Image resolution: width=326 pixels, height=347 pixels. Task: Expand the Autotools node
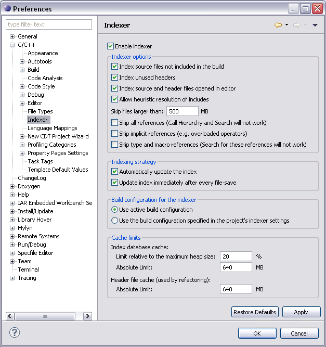click(22, 61)
